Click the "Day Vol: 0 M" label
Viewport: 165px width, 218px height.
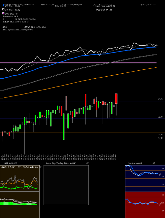(x=104, y=10)
